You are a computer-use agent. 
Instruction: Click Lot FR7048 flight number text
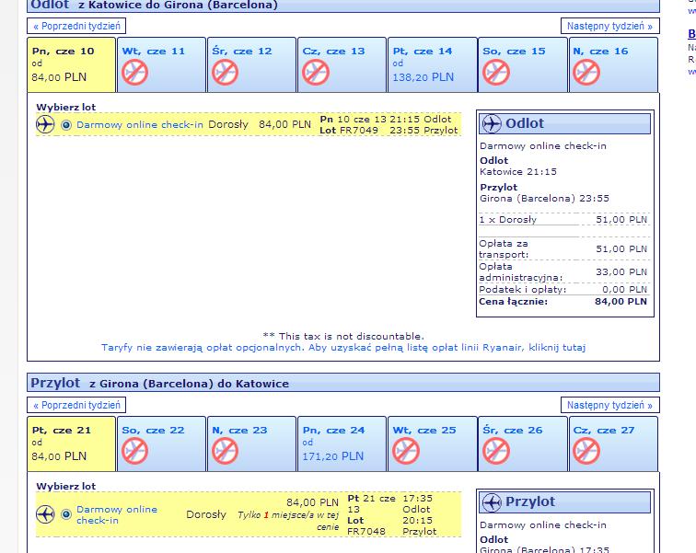[x=366, y=526]
